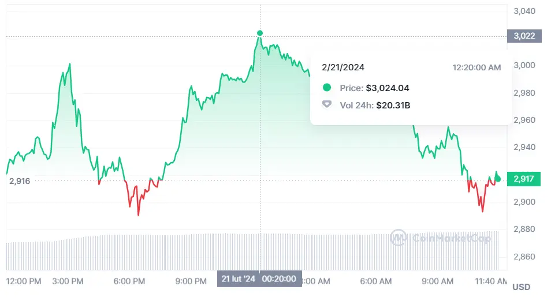This screenshot has height=301, width=551.
Task: Click the 12:00 PM time axis label
Action: [x=24, y=281]
